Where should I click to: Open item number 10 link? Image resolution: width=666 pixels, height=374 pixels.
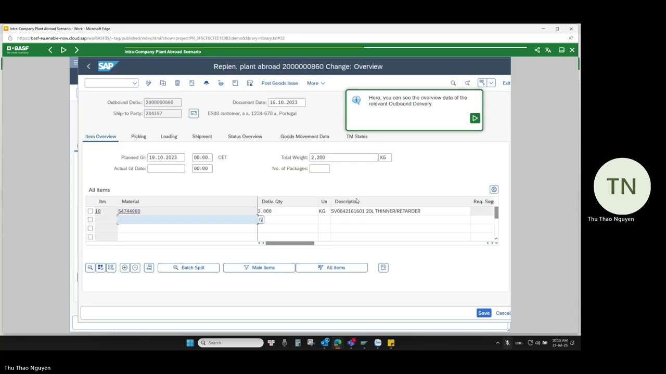click(x=97, y=211)
